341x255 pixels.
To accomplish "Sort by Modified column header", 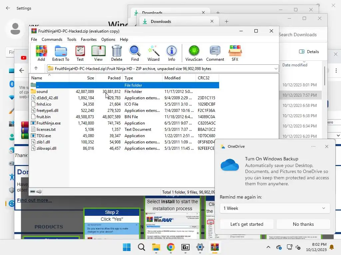I will (x=179, y=78).
